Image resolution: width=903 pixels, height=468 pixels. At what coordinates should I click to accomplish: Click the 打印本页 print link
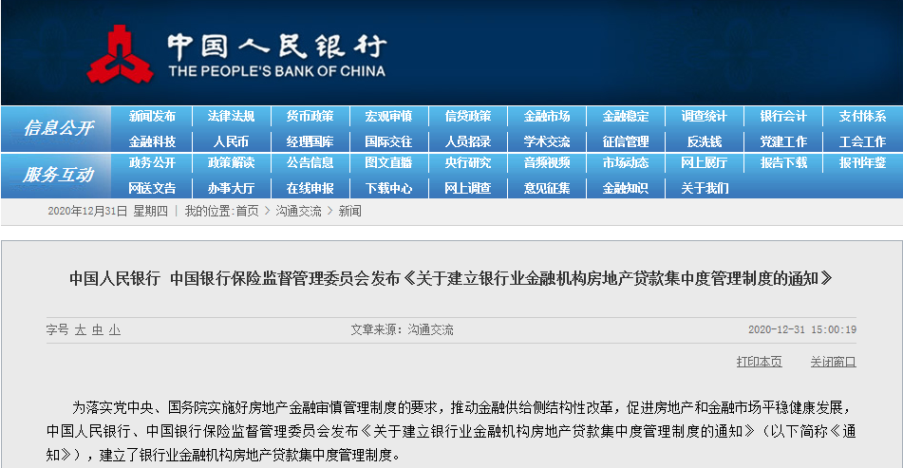(x=759, y=362)
